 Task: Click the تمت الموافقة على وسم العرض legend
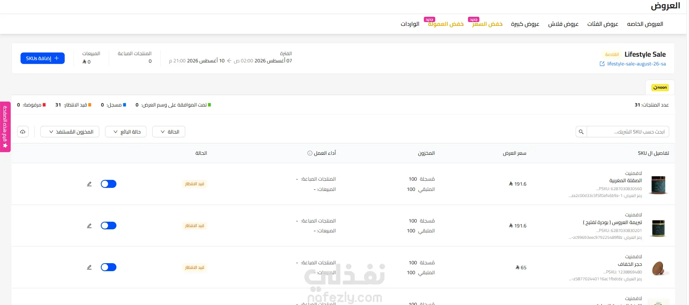[x=173, y=105]
